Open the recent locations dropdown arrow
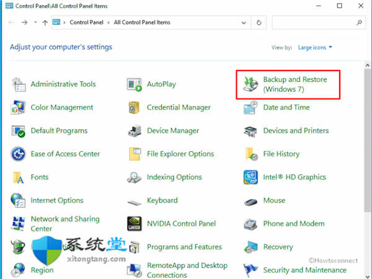The width and height of the screenshot is (372, 279). point(35,22)
